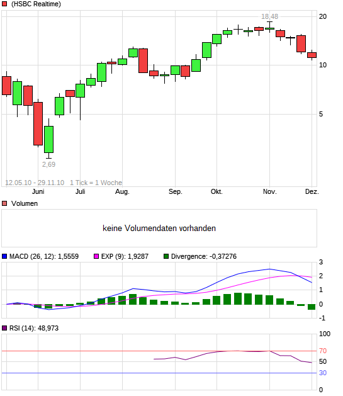
Task: Click the blue 30 RSI threshold label
Action: (323, 373)
